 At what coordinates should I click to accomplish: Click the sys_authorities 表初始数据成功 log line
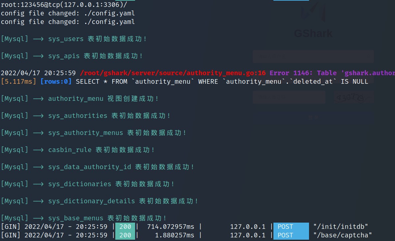(x=86, y=116)
